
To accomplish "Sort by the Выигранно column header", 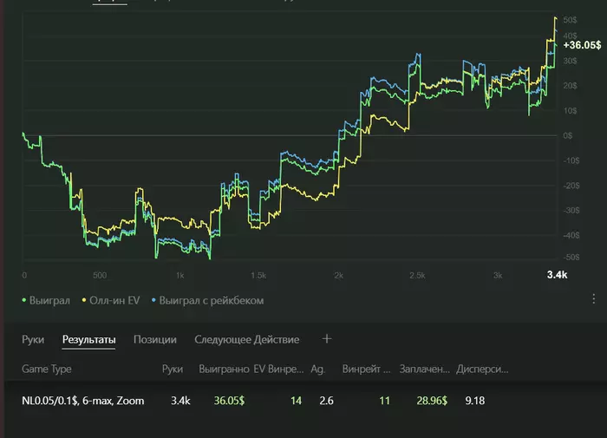I will [224, 369].
